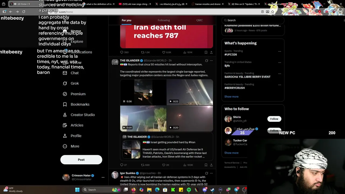Open more options for Igor Sushko post
This screenshot has height=194, width=345.
[x=211, y=173]
